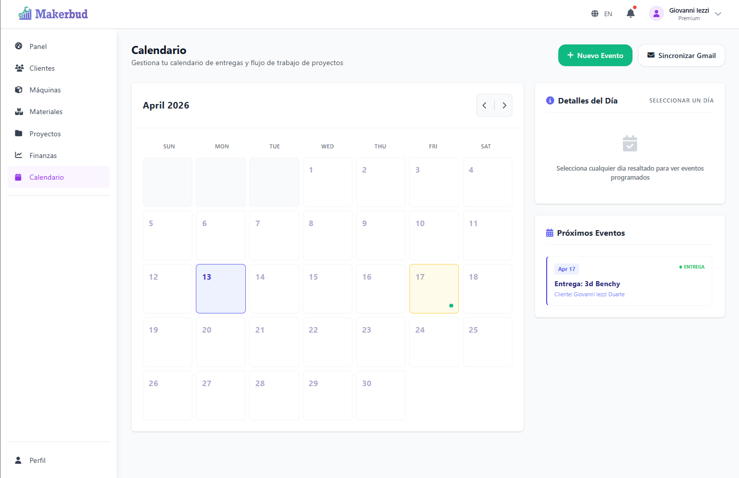Click the Giovanni Iezzi avatar picture
The height and width of the screenshot is (478, 739).
[656, 13]
